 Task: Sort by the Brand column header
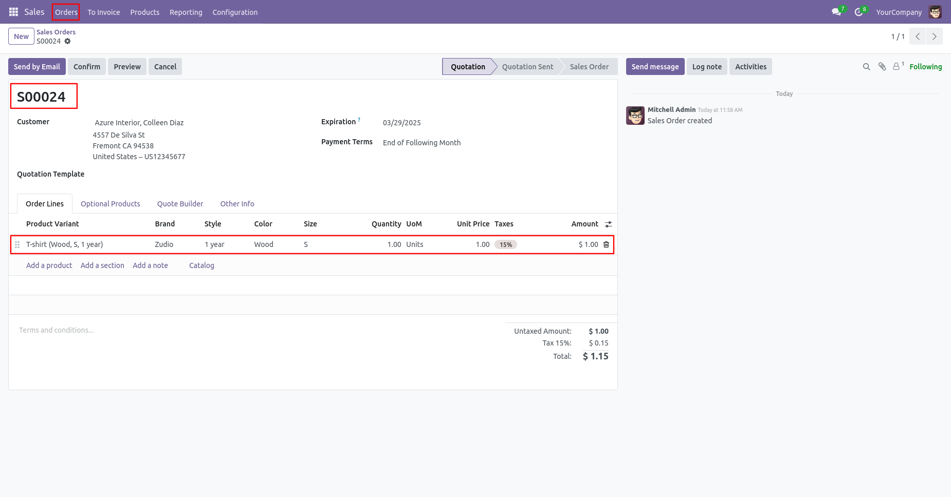(x=165, y=224)
